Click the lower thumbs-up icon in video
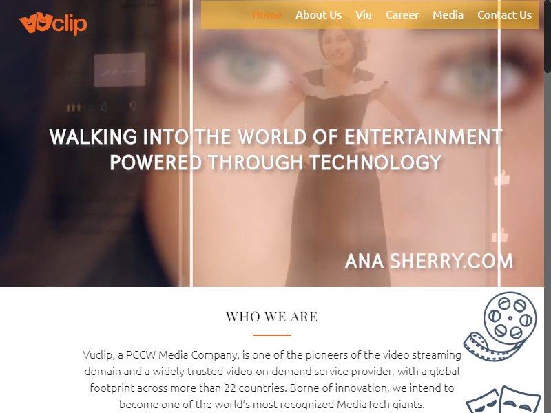The width and height of the screenshot is (551, 413). tap(501, 235)
